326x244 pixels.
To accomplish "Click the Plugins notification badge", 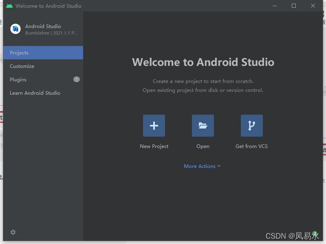I will click(x=77, y=79).
